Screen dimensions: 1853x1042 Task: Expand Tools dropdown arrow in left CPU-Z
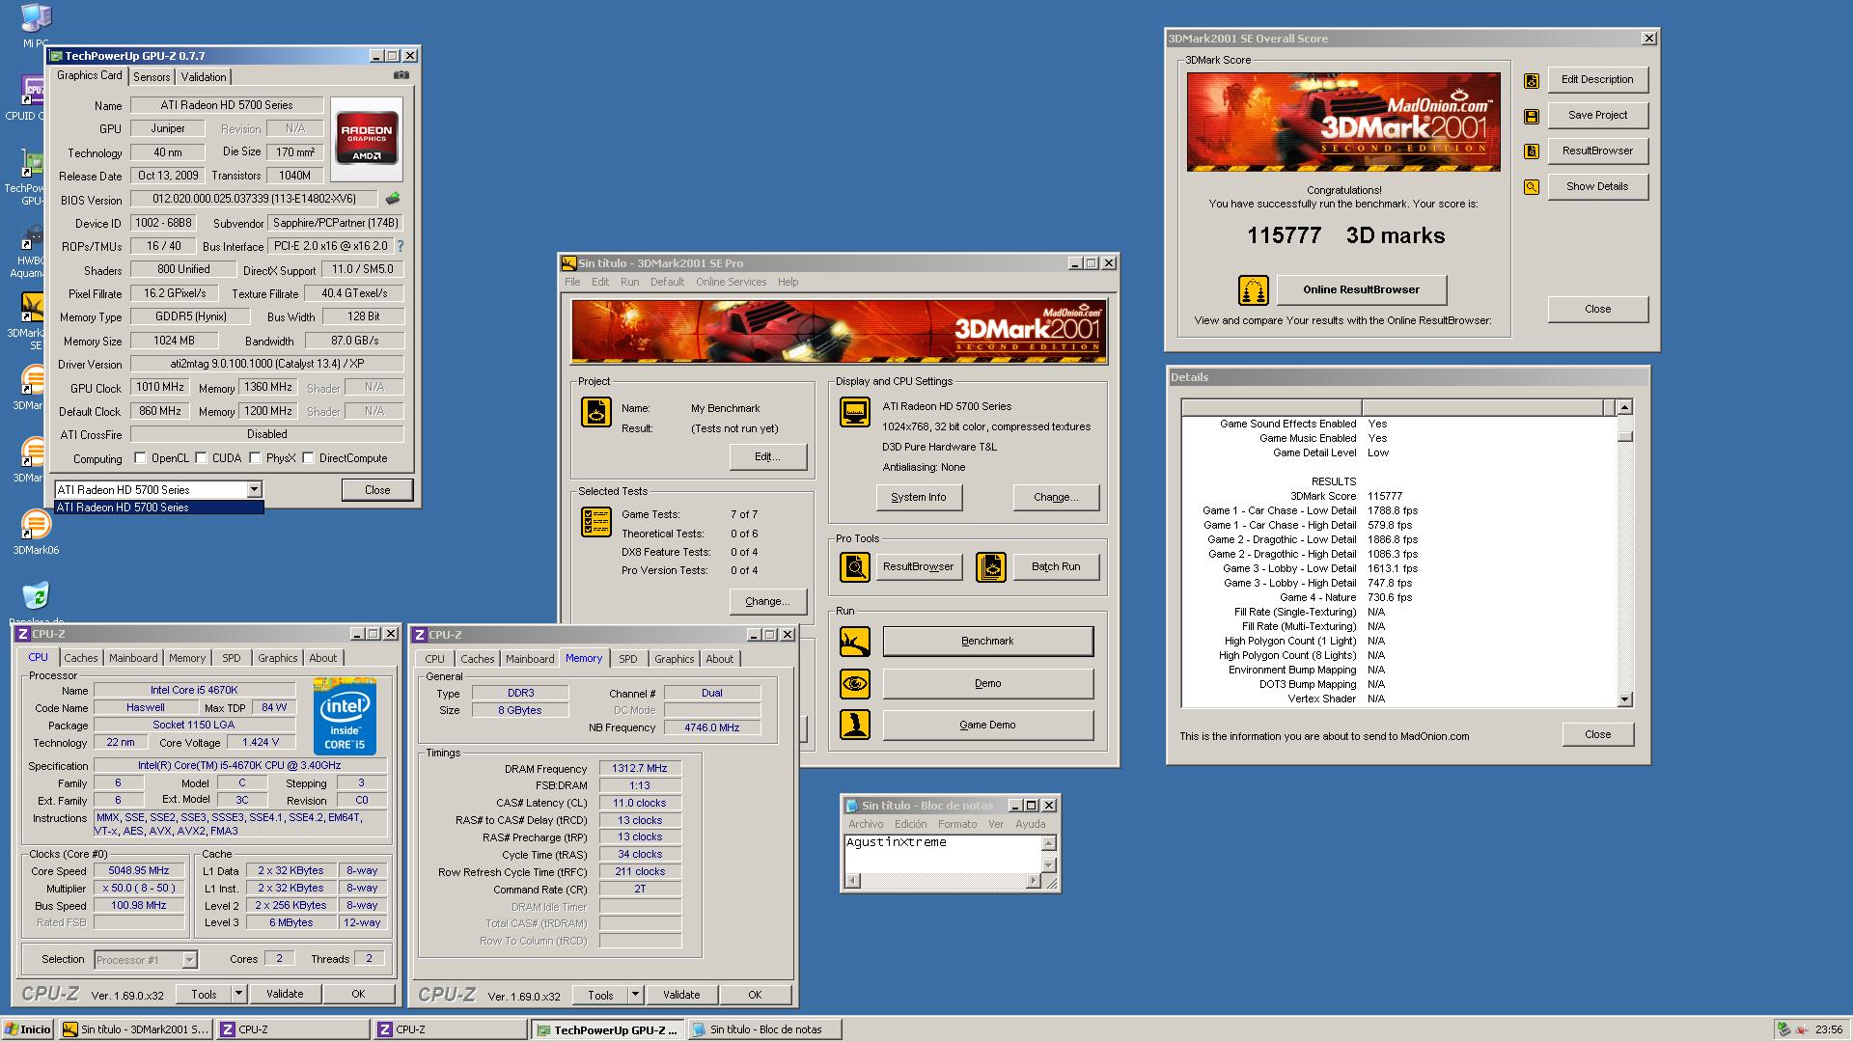tap(239, 994)
